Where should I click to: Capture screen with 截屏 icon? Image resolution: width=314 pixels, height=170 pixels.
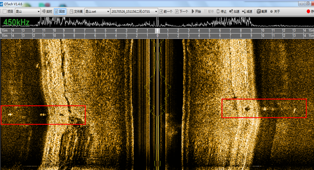click(262, 12)
